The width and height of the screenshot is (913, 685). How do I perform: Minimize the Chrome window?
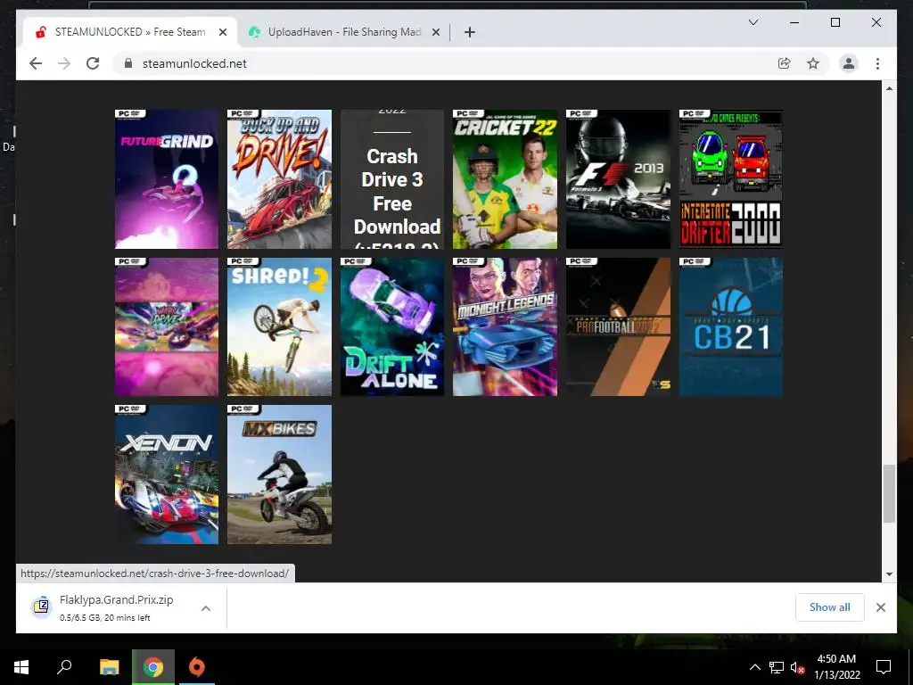[794, 22]
